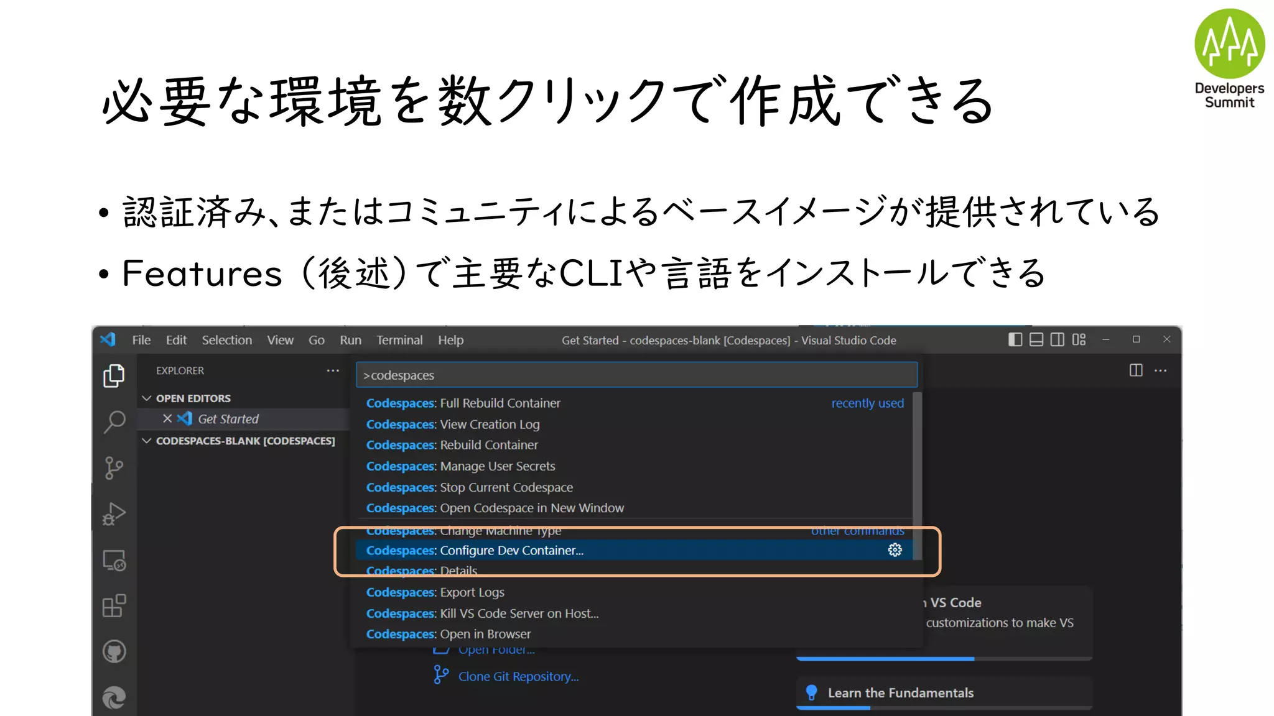Select Codespaces: Export Logs
Image resolution: width=1274 pixels, height=716 pixels.
(x=635, y=592)
